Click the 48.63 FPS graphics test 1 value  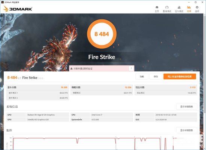point(64,93)
